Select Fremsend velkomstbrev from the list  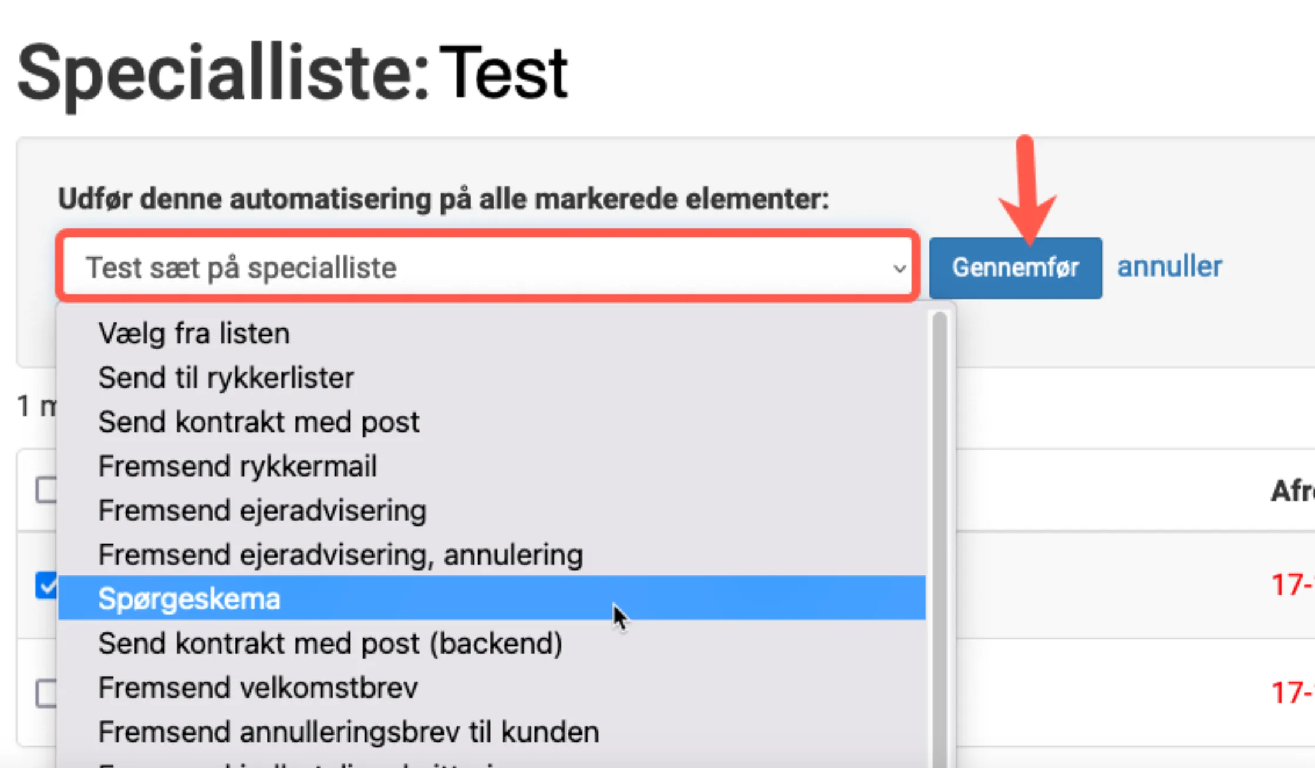pos(257,687)
